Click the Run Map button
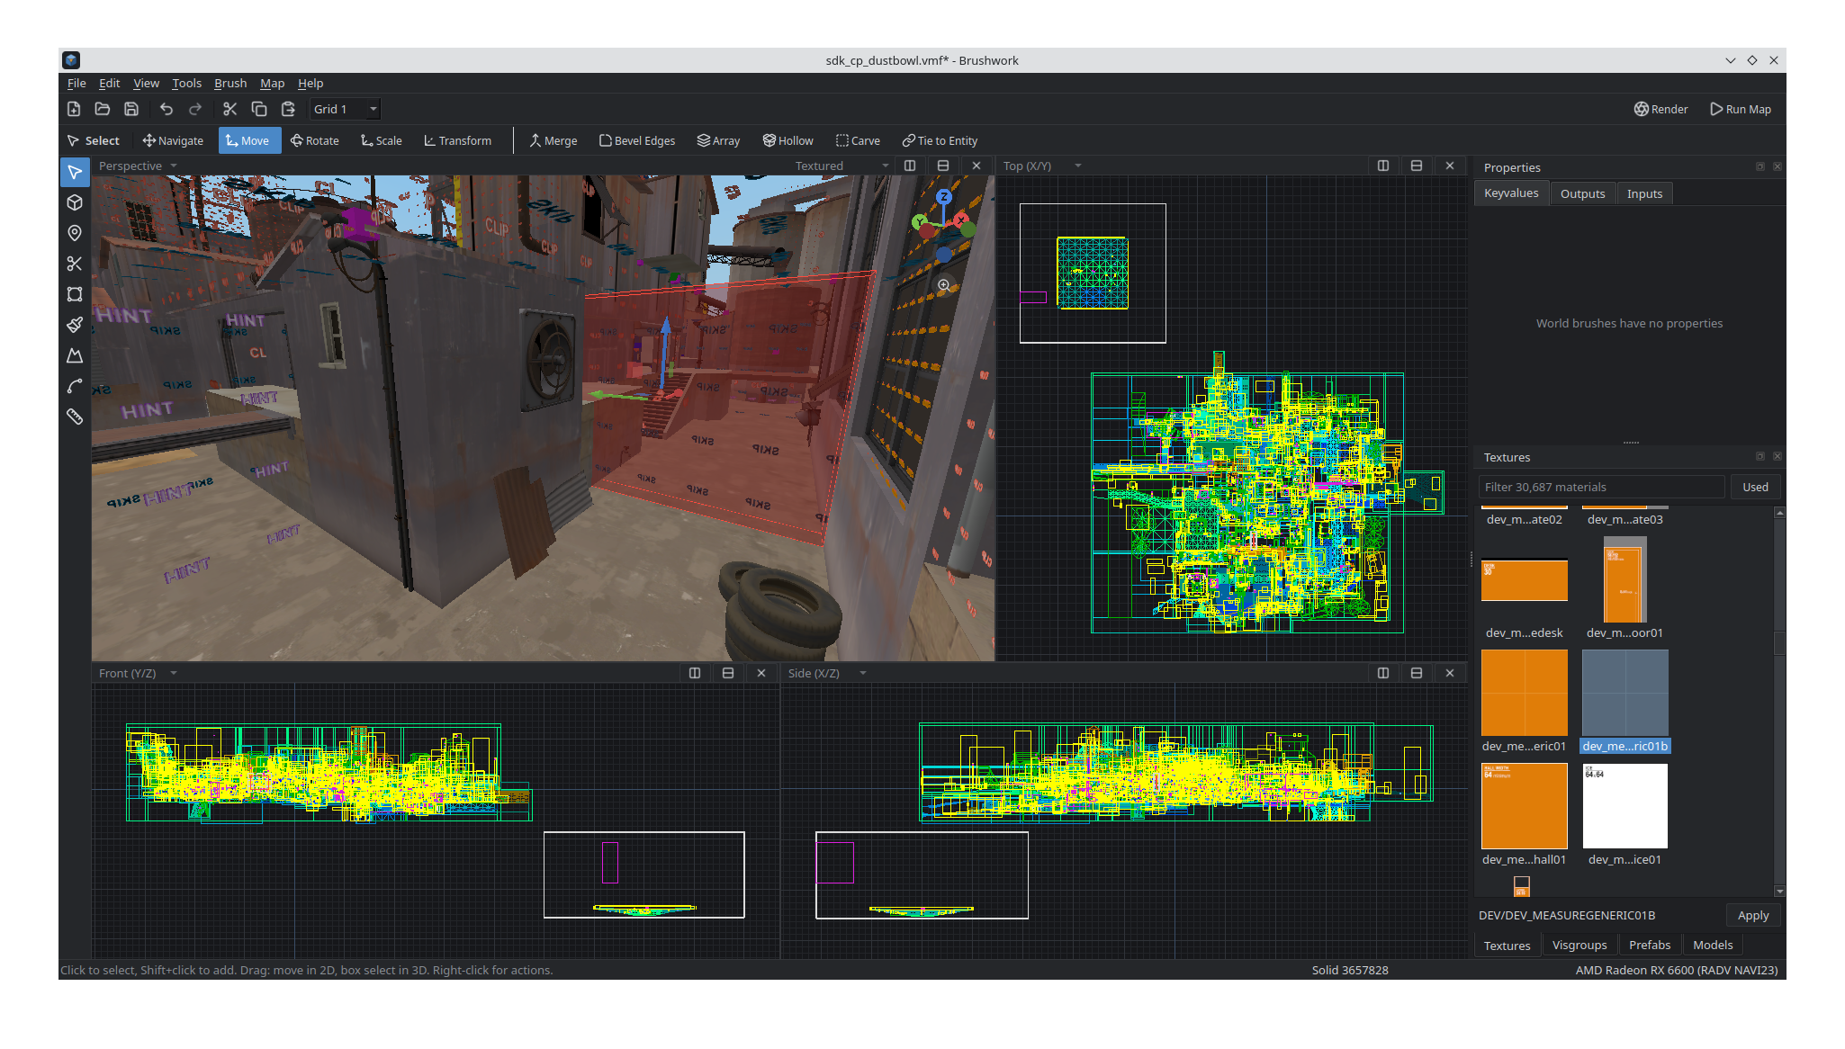The image size is (1845, 1049). 1741,109
